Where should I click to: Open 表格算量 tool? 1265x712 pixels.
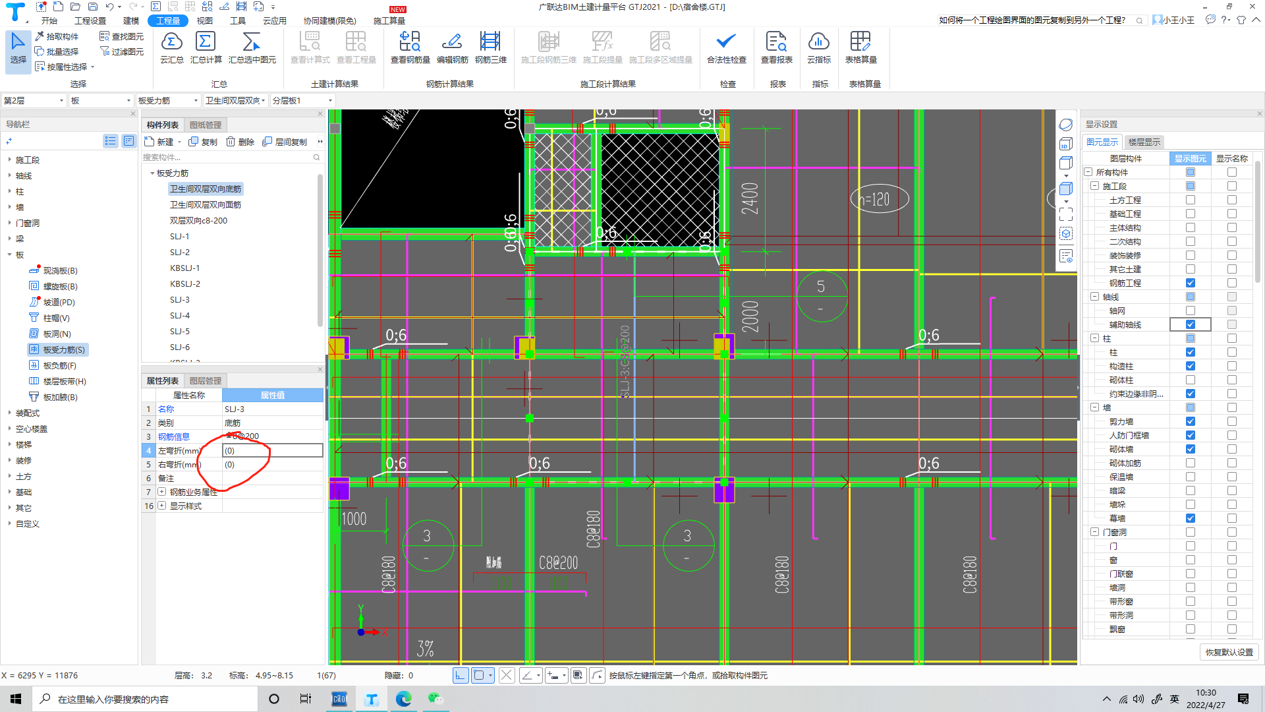[x=860, y=47]
